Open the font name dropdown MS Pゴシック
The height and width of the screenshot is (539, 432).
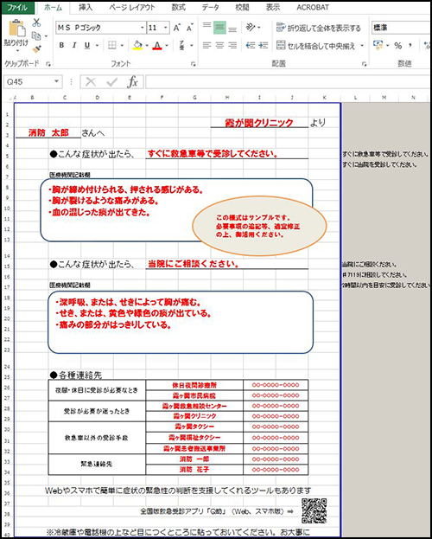(143, 28)
